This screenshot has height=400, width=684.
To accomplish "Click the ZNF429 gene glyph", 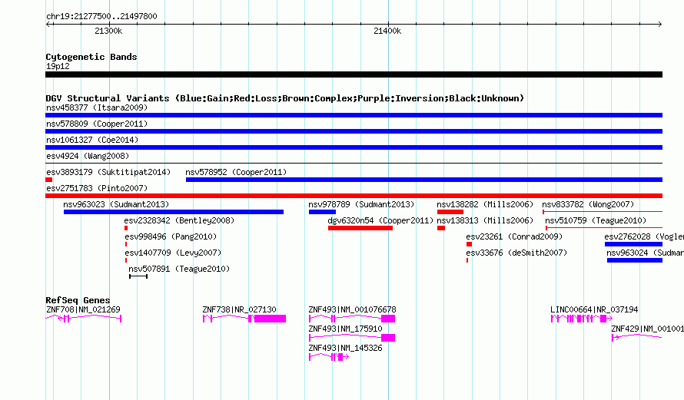I will pos(637,338).
